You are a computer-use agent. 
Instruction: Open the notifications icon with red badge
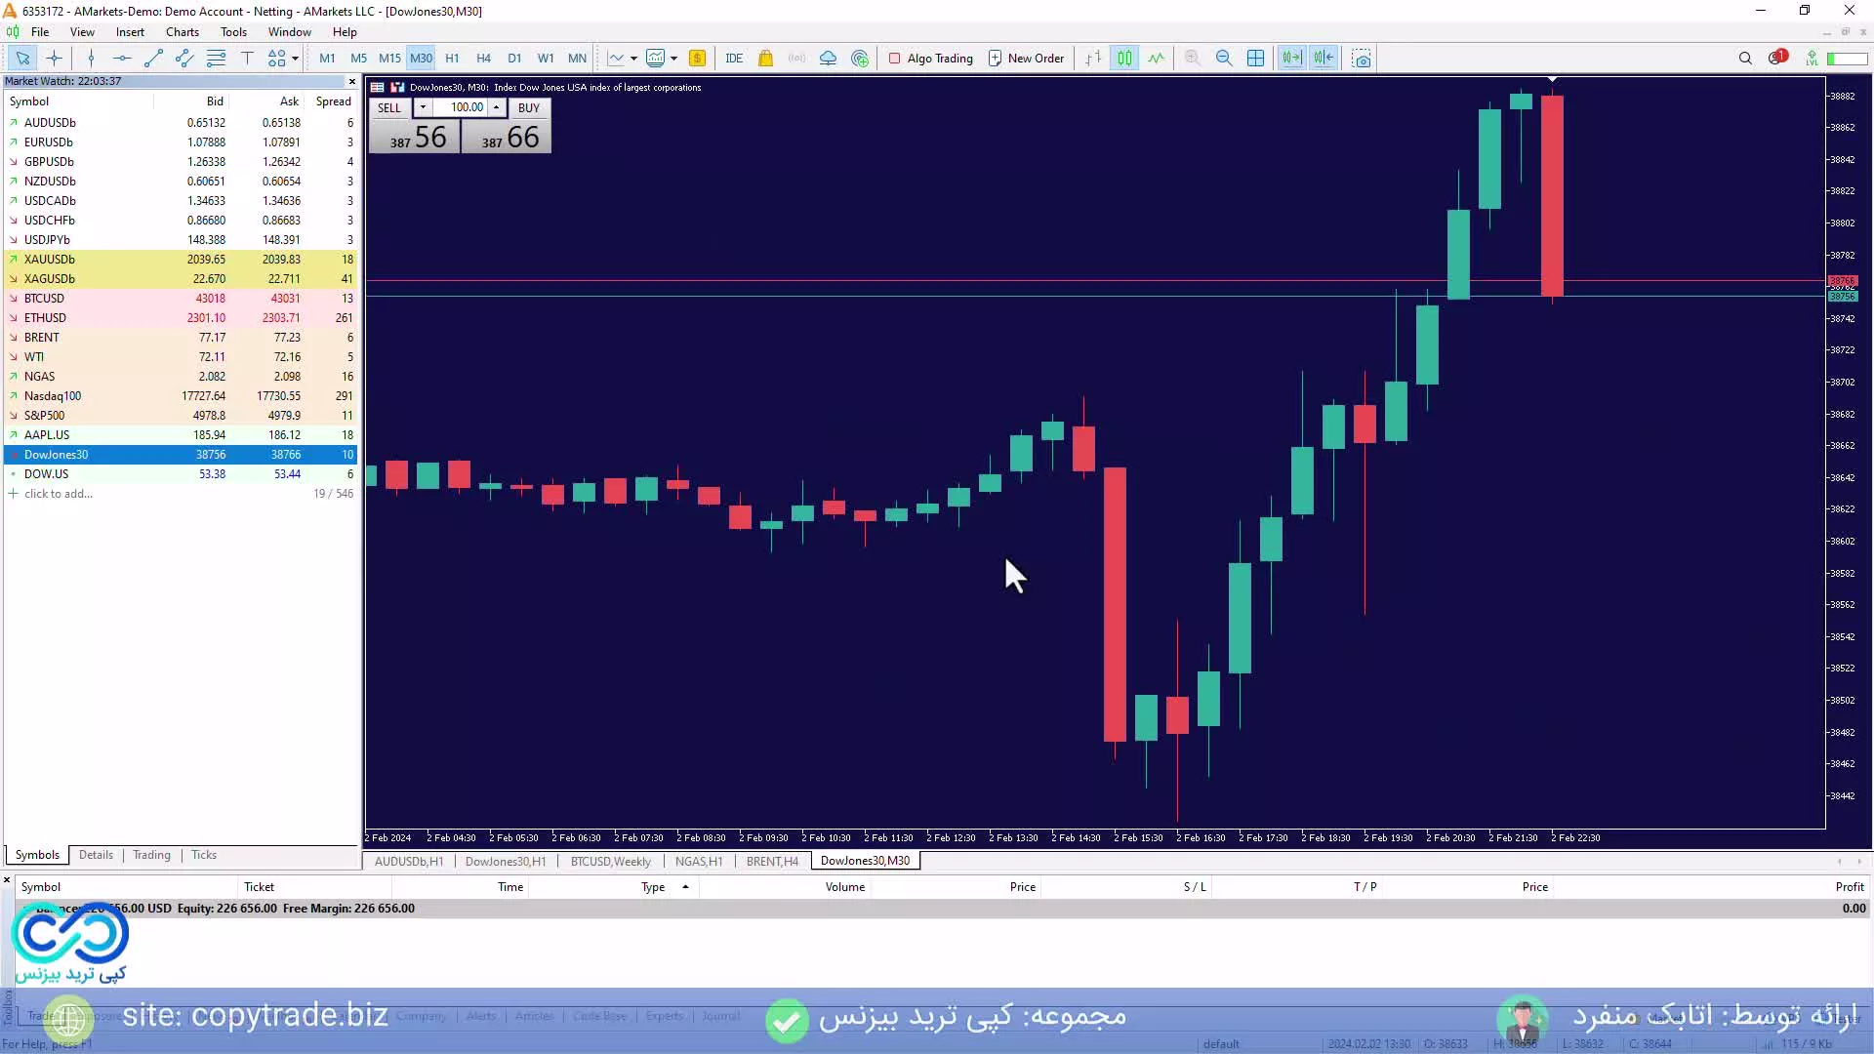pos(1777,58)
